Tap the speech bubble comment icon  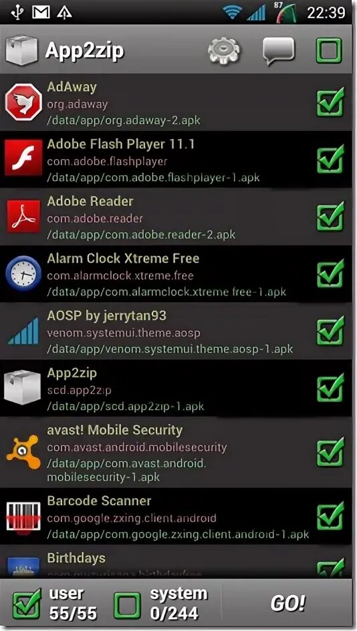click(279, 51)
